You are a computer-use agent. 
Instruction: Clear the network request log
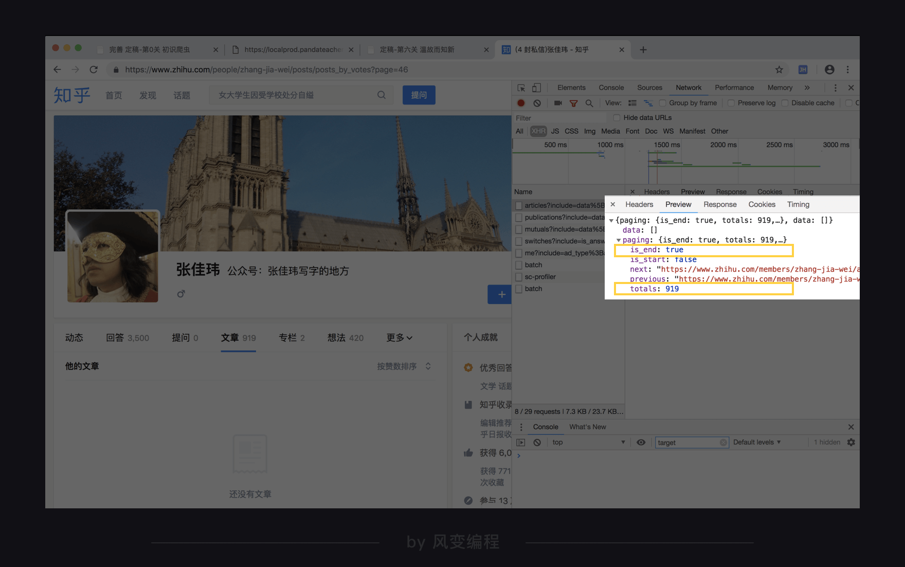pyautogui.click(x=537, y=103)
